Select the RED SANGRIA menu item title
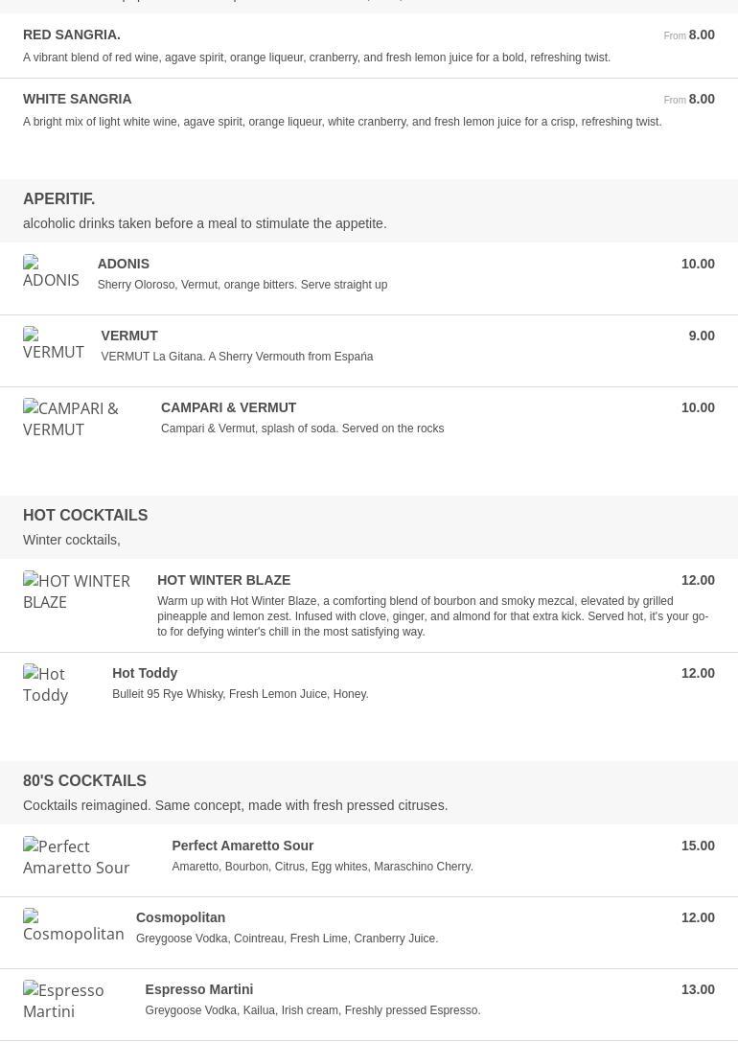This screenshot has width=738, height=1043. pyautogui.click(x=72, y=35)
